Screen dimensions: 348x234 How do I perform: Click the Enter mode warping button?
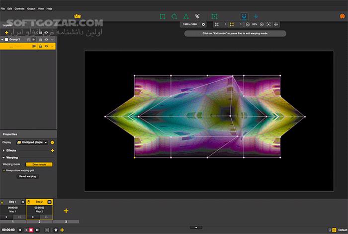click(39, 164)
